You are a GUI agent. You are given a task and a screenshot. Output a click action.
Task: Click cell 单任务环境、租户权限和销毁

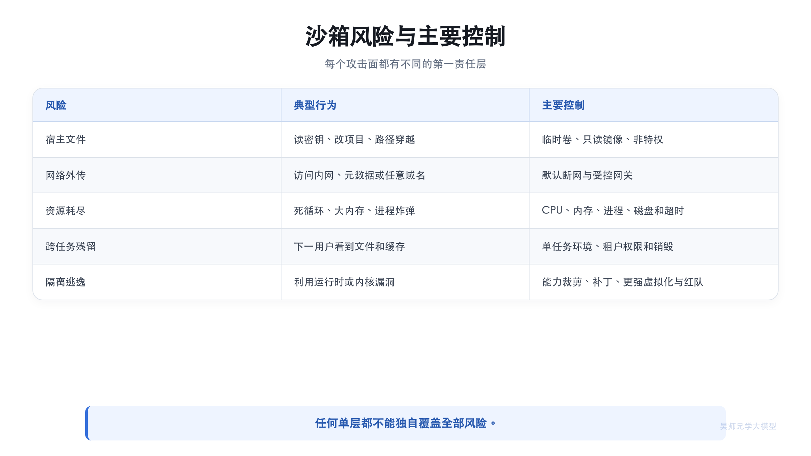coord(654,247)
